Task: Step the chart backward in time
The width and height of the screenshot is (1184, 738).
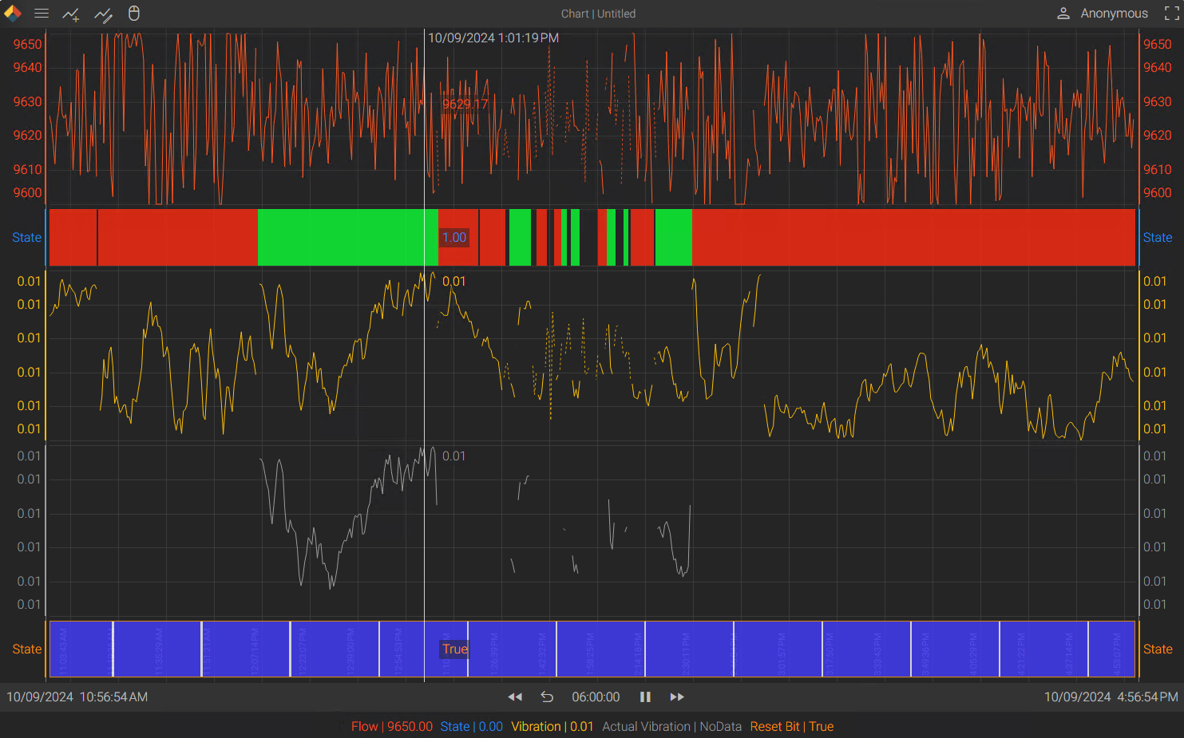Action: click(515, 697)
